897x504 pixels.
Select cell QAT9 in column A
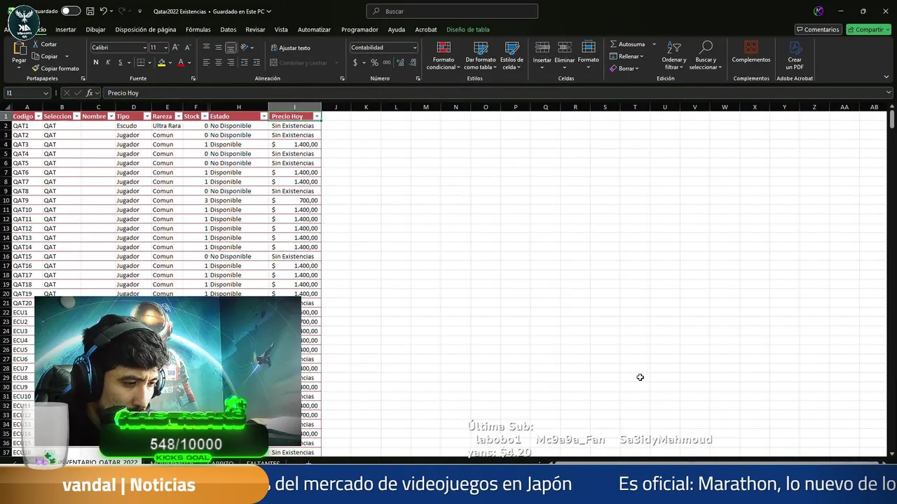click(27, 200)
